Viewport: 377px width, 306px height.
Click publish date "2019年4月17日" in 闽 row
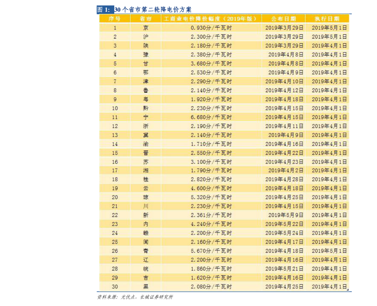click(284, 242)
